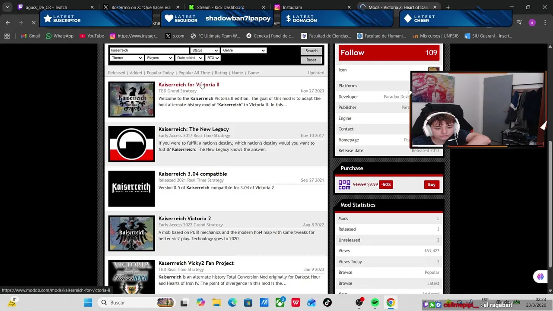This screenshot has width=553, height=311.
Task: Open new browser tab
Action: pos(448,7)
